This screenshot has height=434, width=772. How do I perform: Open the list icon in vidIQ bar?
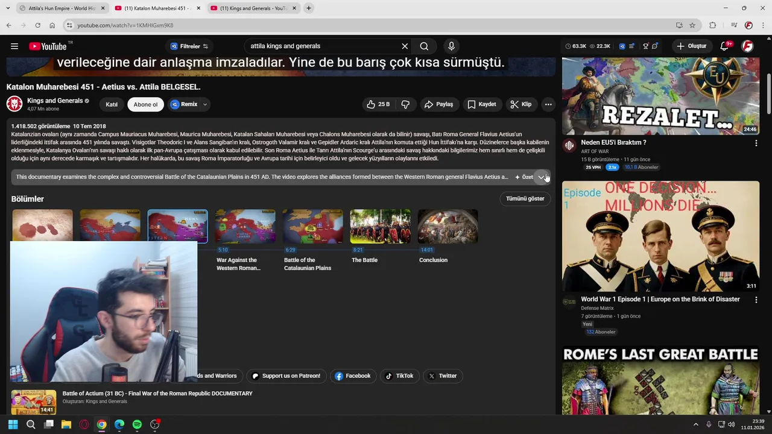click(x=631, y=46)
